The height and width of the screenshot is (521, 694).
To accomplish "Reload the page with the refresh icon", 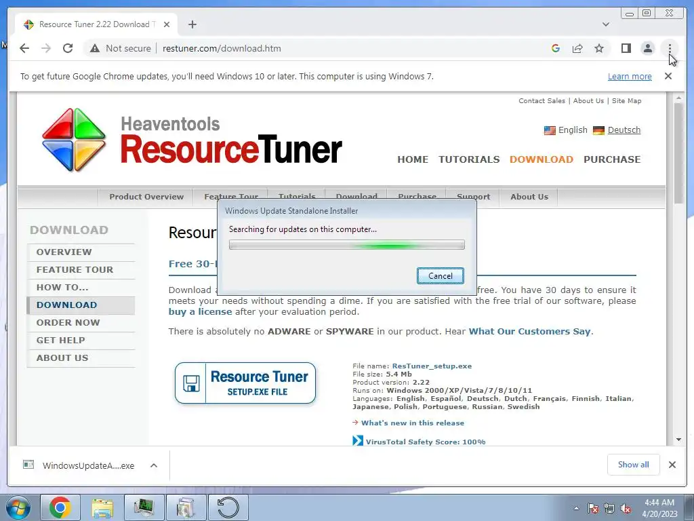I will pyautogui.click(x=68, y=48).
